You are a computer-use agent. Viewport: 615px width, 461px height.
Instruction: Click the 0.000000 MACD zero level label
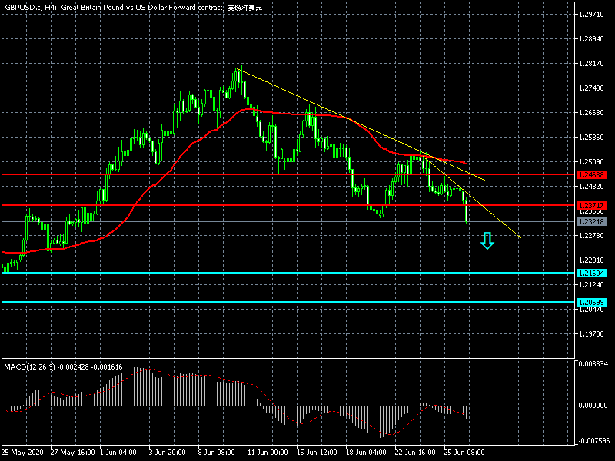point(593,406)
